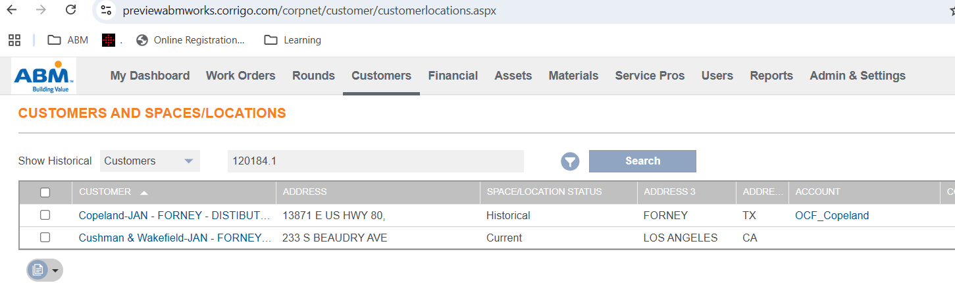This screenshot has height=283, width=955.
Task: Check the Cushman & Wakefield row checkbox
Action: click(x=45, y=238)
